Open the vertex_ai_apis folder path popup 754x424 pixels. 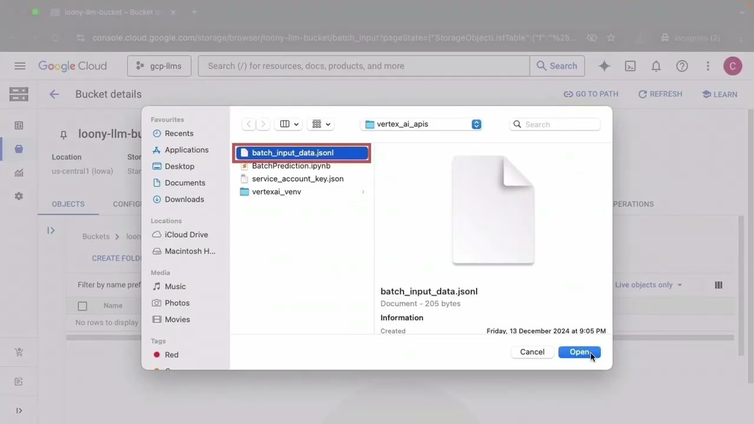(422, 124)
